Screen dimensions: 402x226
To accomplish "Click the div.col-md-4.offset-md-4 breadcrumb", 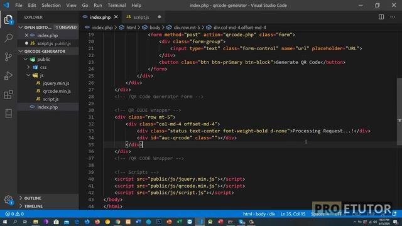I will point(240,28).
